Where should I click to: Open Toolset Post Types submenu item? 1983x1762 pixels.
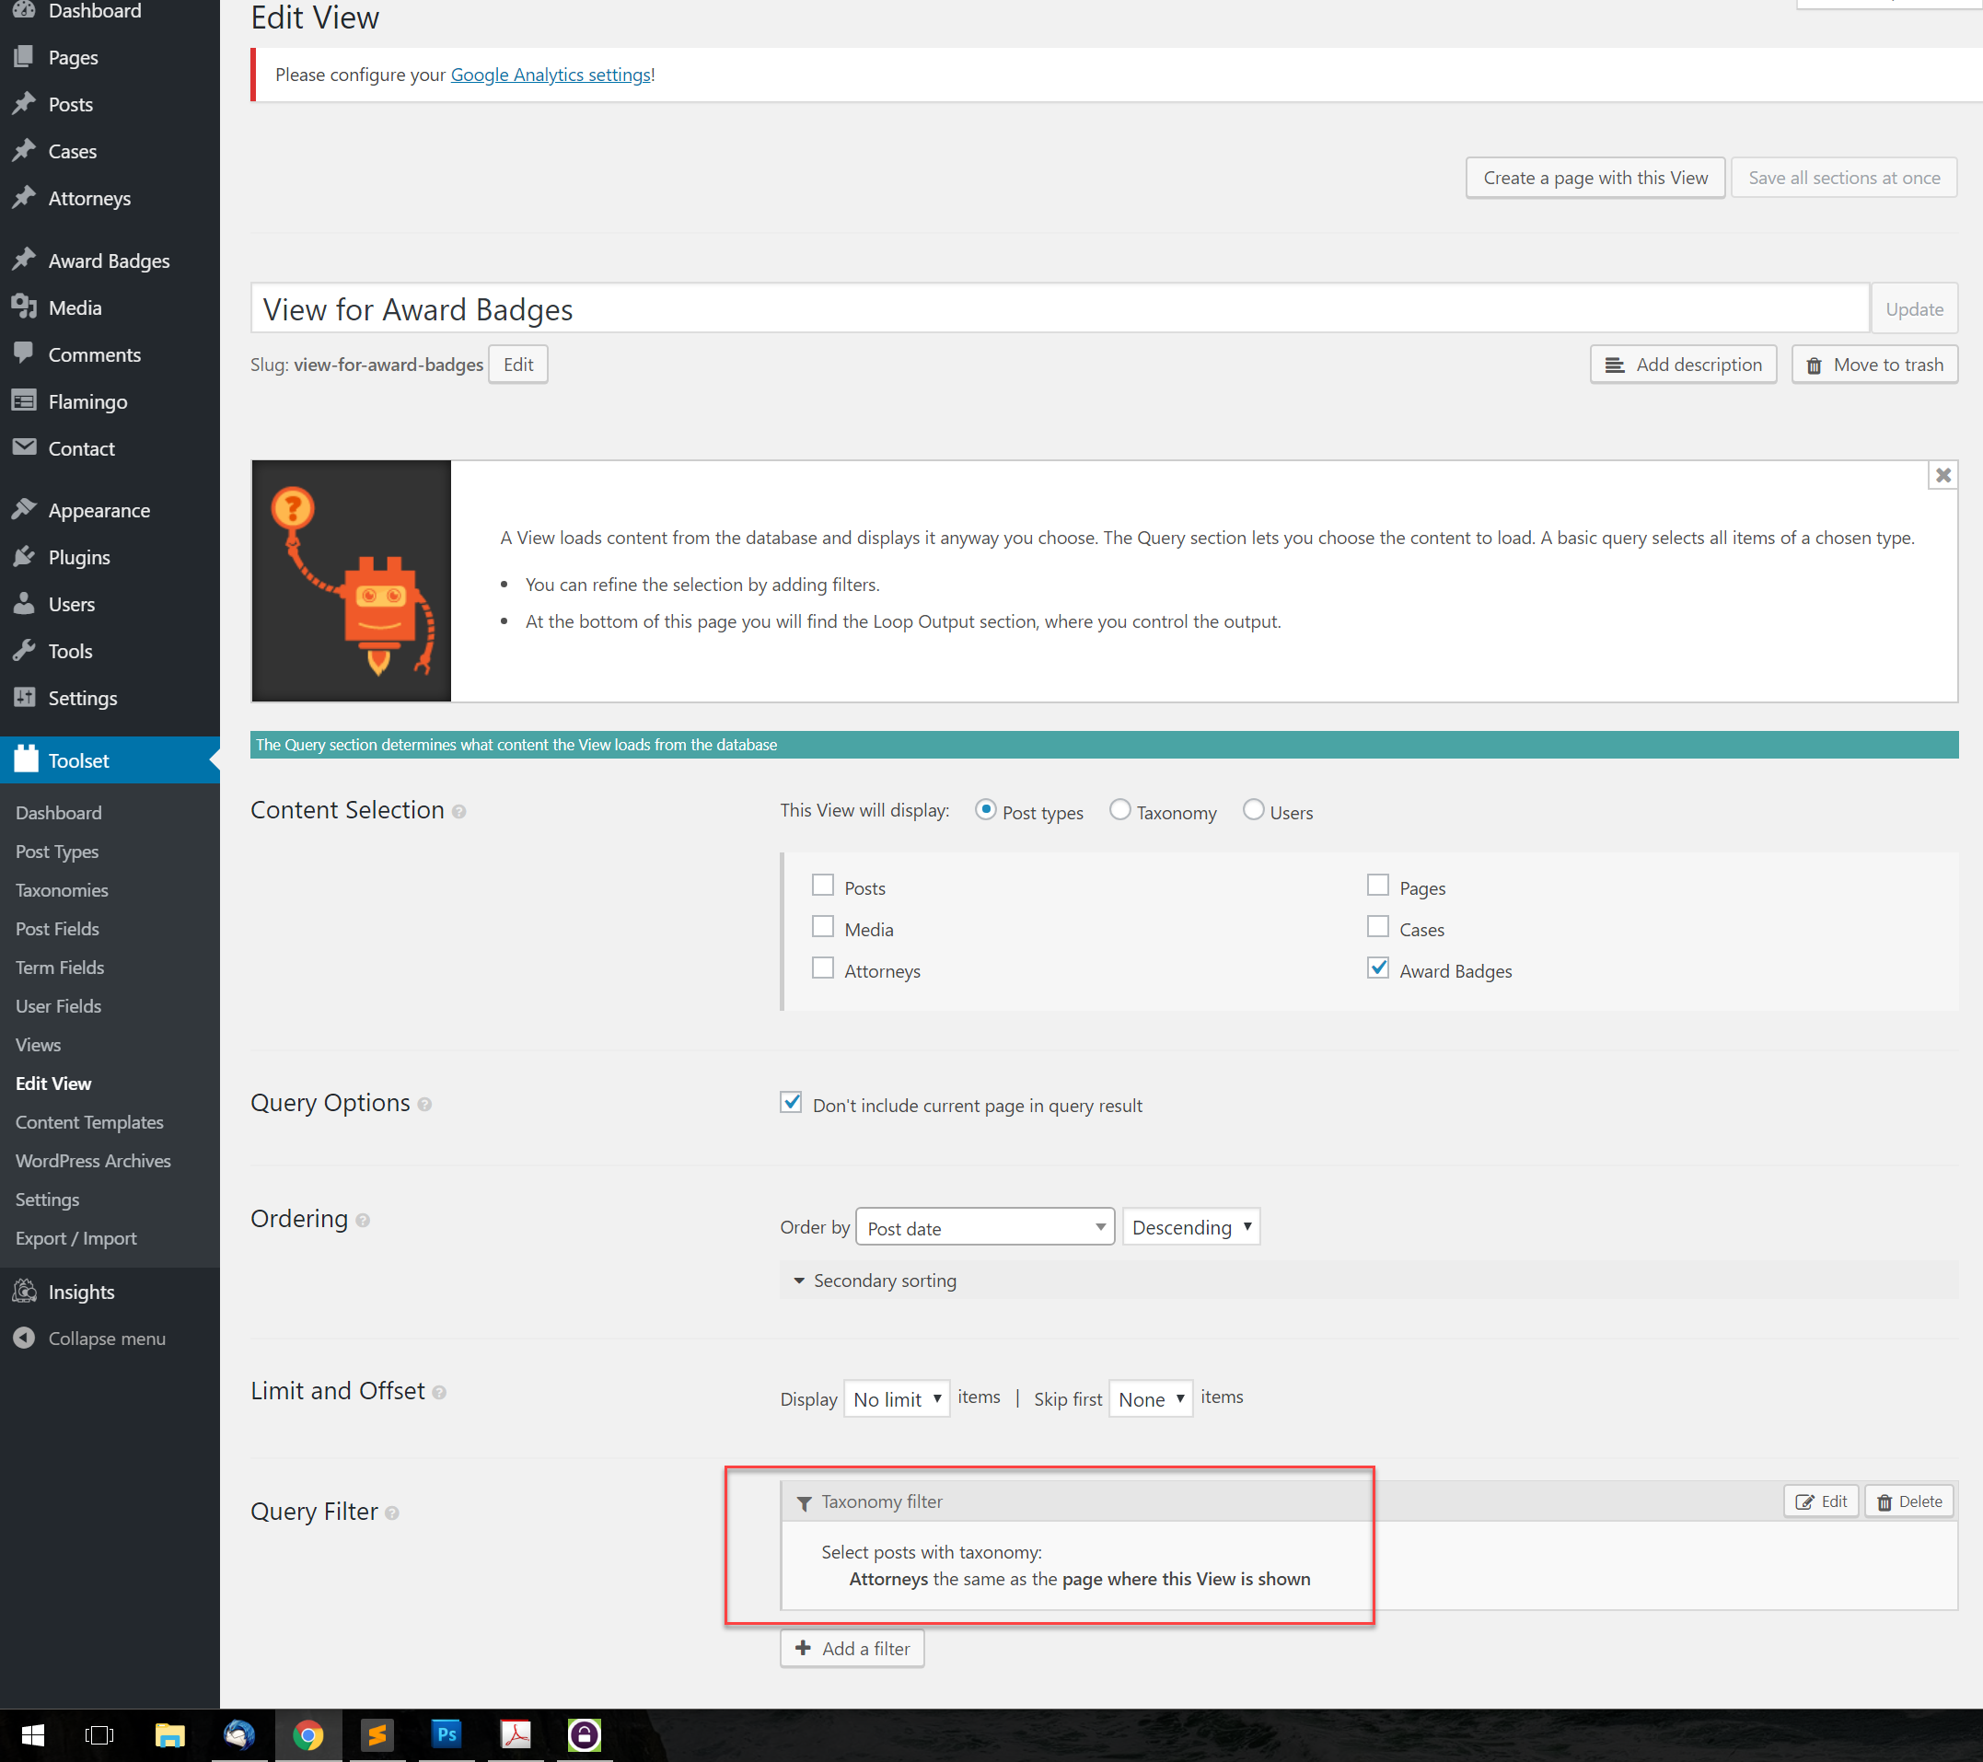(x=57, y=851)
